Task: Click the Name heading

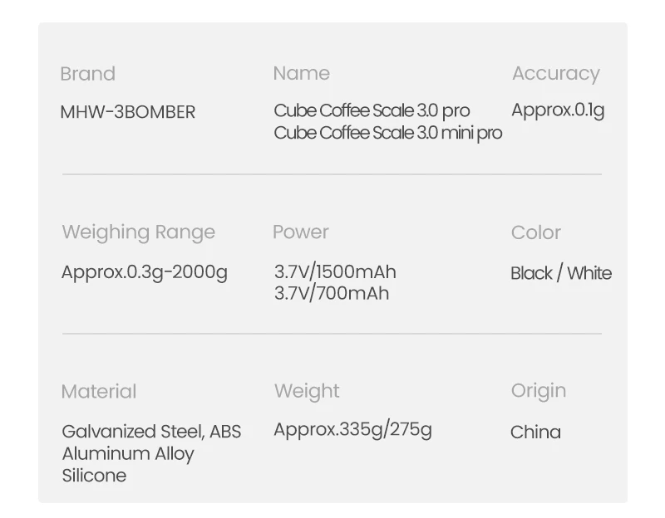Action: pyautogui.click(x=302, y=73)
